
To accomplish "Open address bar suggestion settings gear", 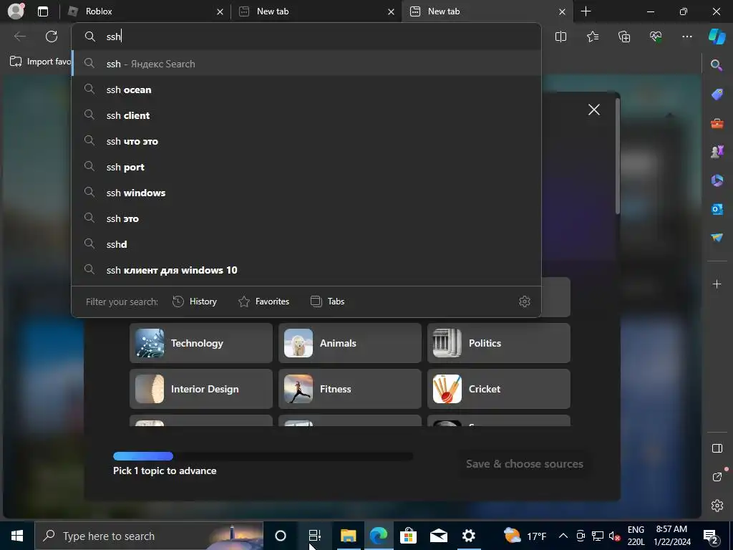I will pyautogui.click(x=525, y=301).
